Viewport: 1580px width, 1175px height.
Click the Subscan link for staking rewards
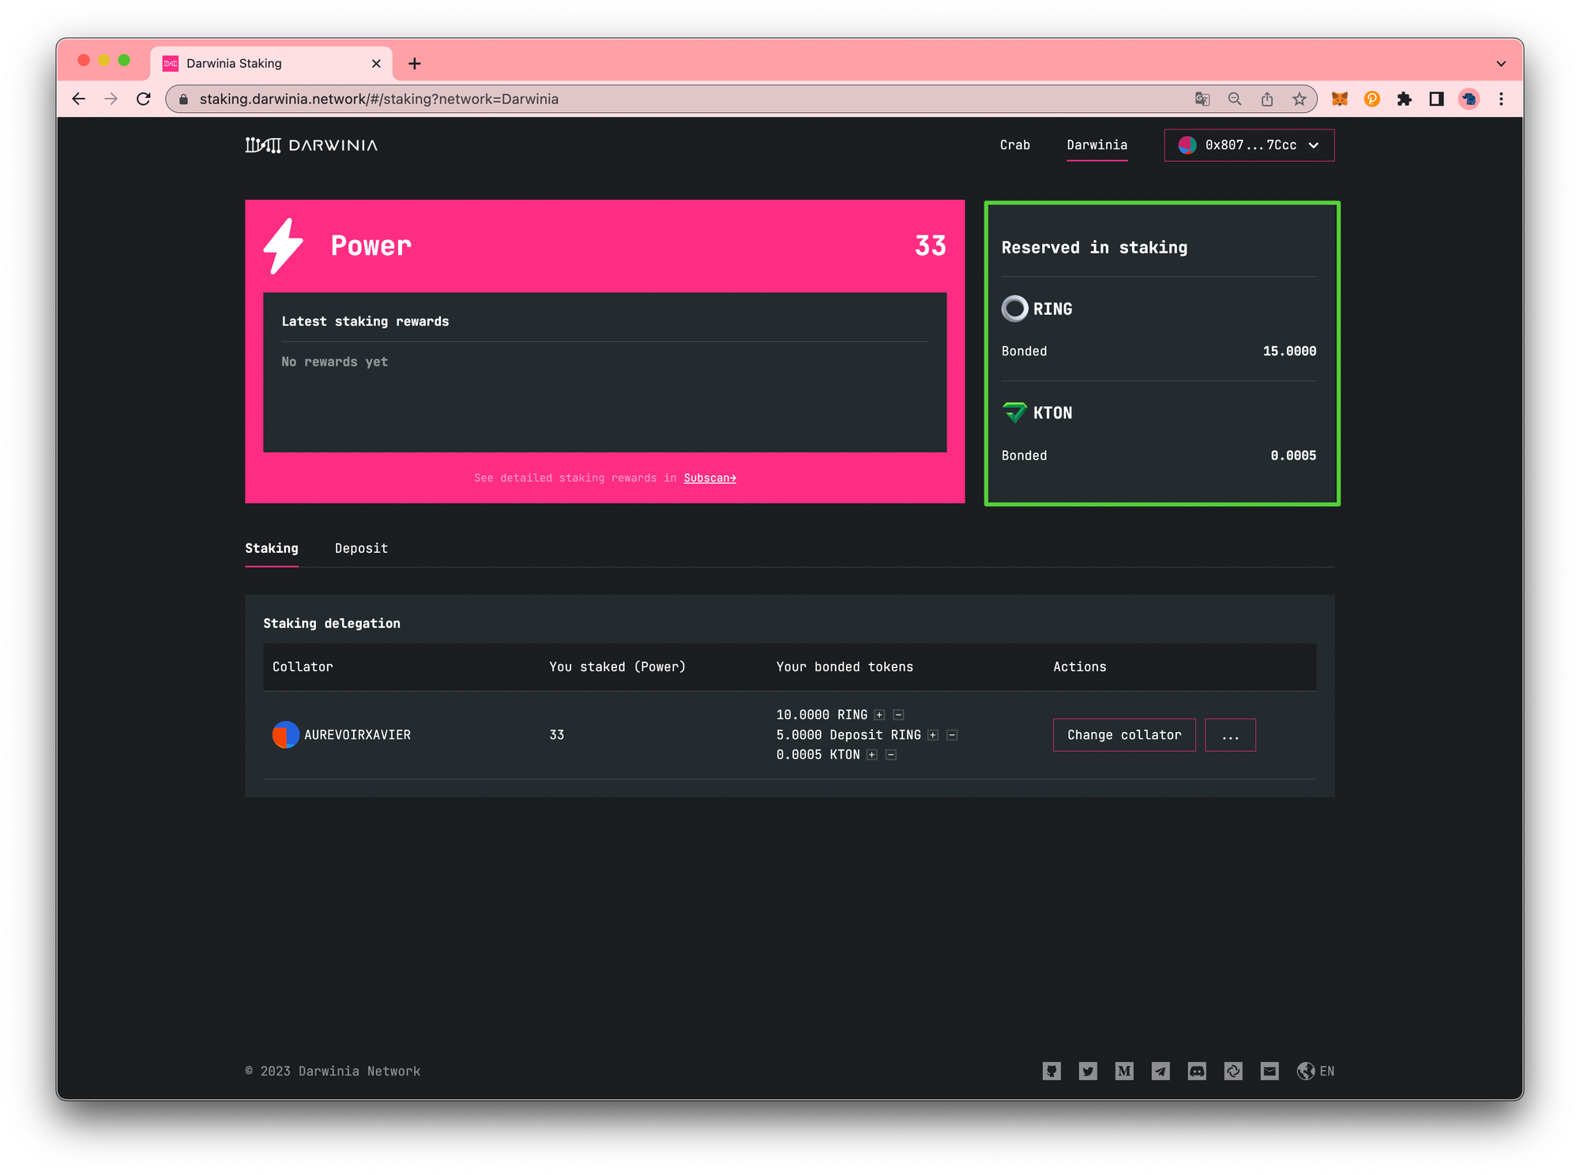click(x=709, y=478)
